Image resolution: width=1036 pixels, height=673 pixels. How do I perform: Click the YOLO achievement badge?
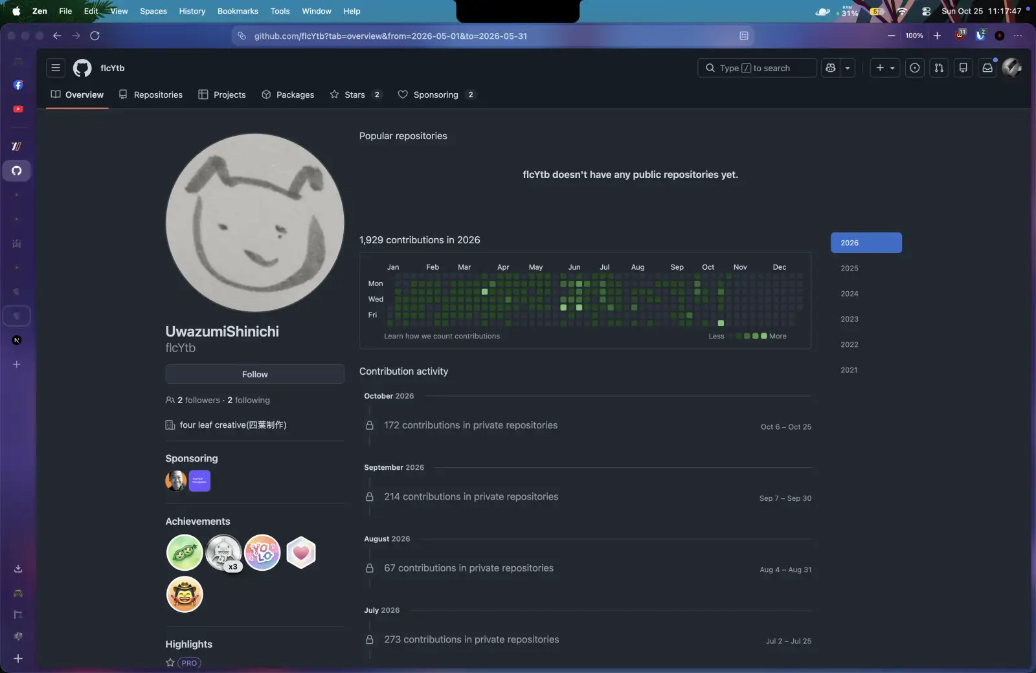(x=262, y=553)
